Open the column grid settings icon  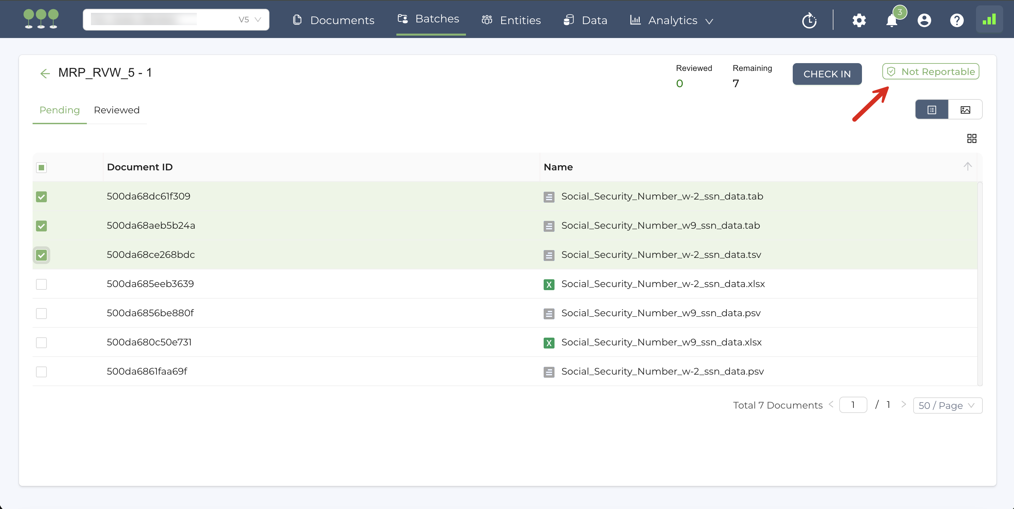971,138
